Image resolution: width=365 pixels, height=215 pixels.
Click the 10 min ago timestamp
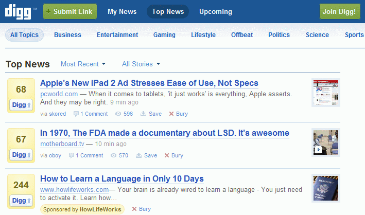tap(111, 144)
